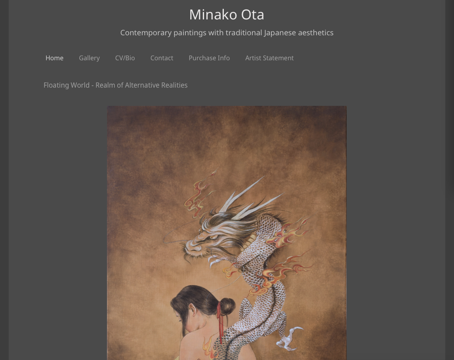Click the Minako Ota site title
454x360 pixels.
[x=227, y=15]
